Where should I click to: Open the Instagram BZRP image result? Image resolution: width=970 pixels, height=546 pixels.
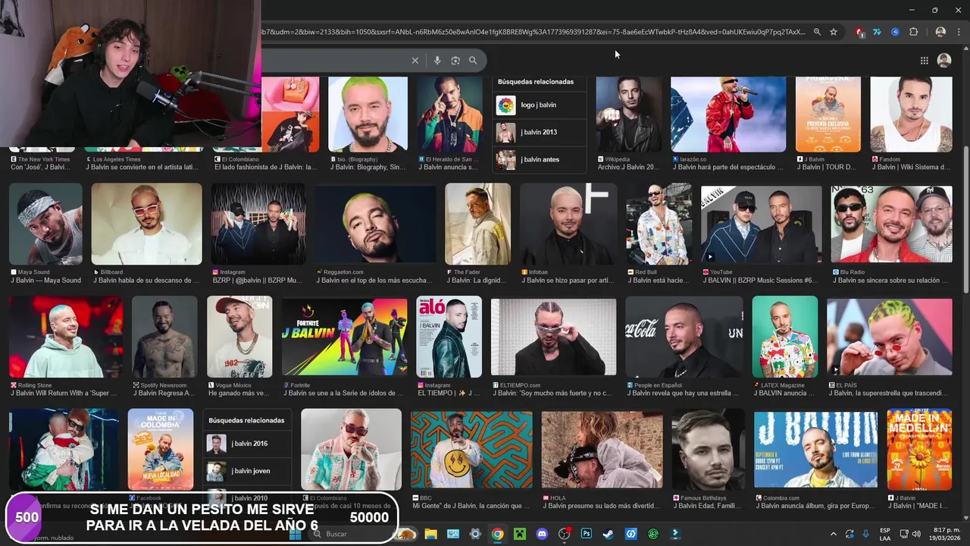(258, 224)
